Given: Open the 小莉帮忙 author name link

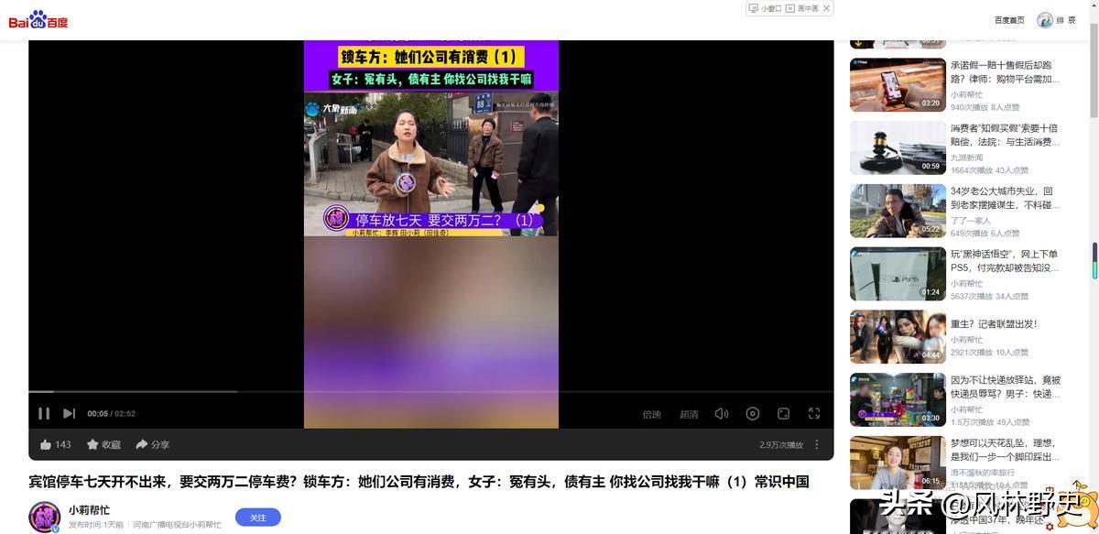Looking at the screenshot, I should point(89,509).
